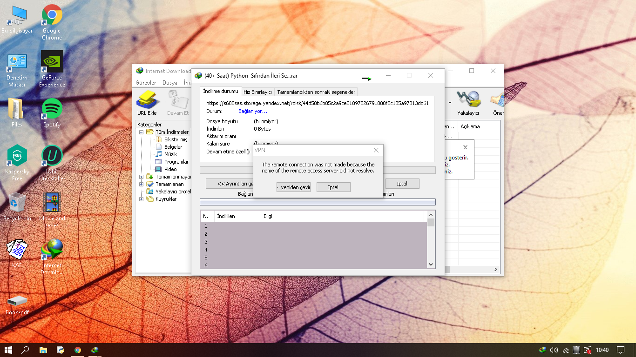The height and width of the screenshot is (357, 636).
Task: Click the volume icon in system tray
Action: (x=554, y=350)
